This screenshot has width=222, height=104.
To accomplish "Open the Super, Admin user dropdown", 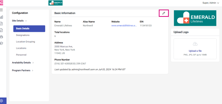I will [x=211, y=3].
